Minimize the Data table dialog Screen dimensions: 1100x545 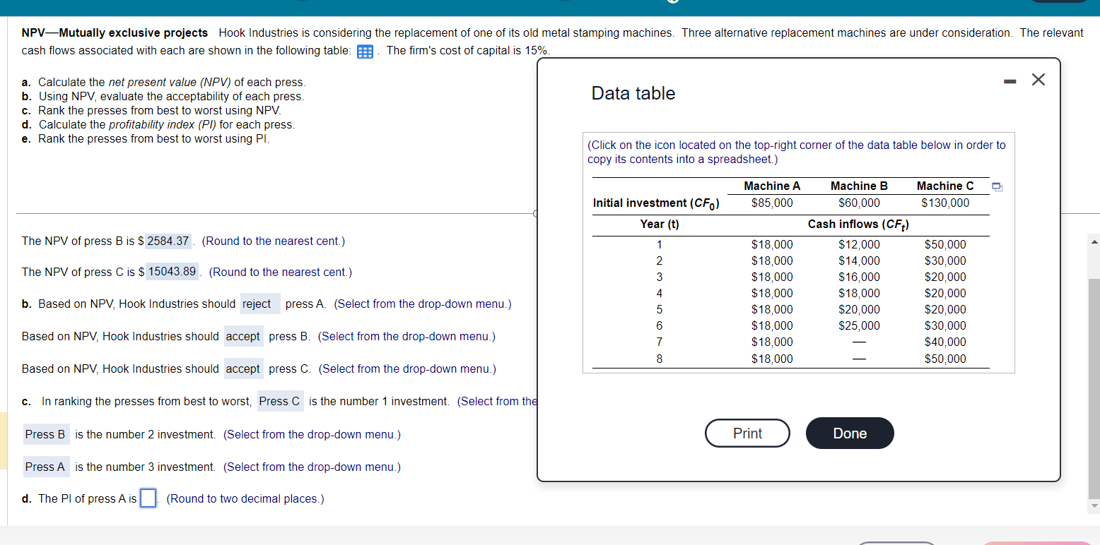click(x=1012, y=80)
